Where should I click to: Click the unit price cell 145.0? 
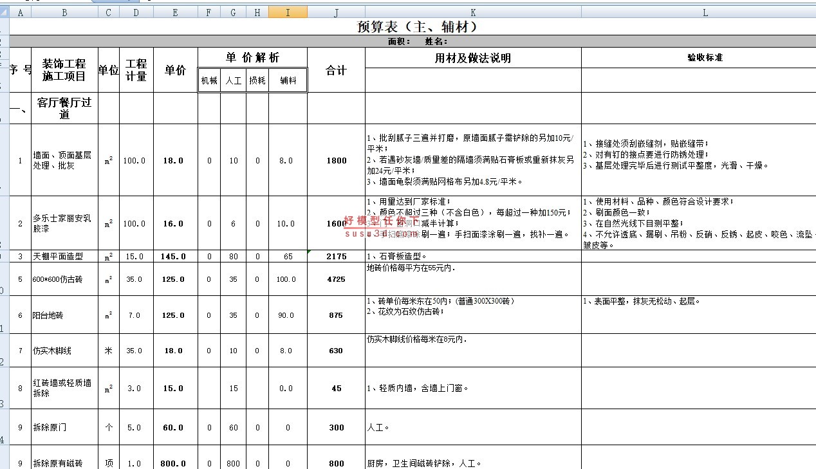click(176, 256)
